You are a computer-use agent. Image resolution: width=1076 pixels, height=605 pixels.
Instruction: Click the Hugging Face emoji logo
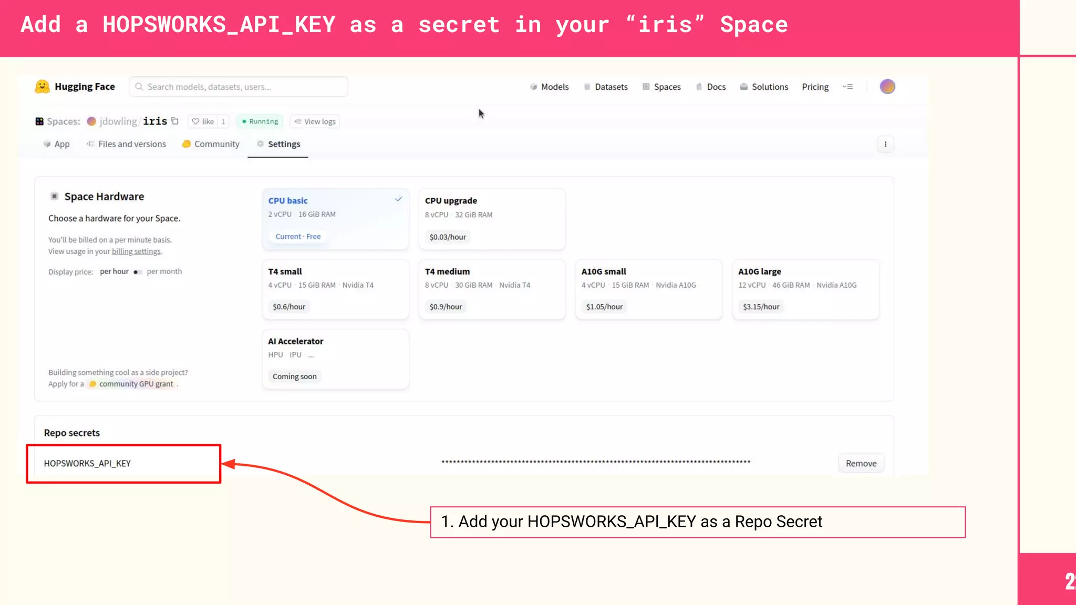pyautogui.click(x=42, y=87)
